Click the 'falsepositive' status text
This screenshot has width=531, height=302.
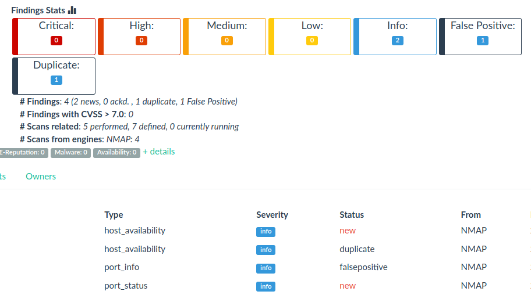click(x=363, y=267)
